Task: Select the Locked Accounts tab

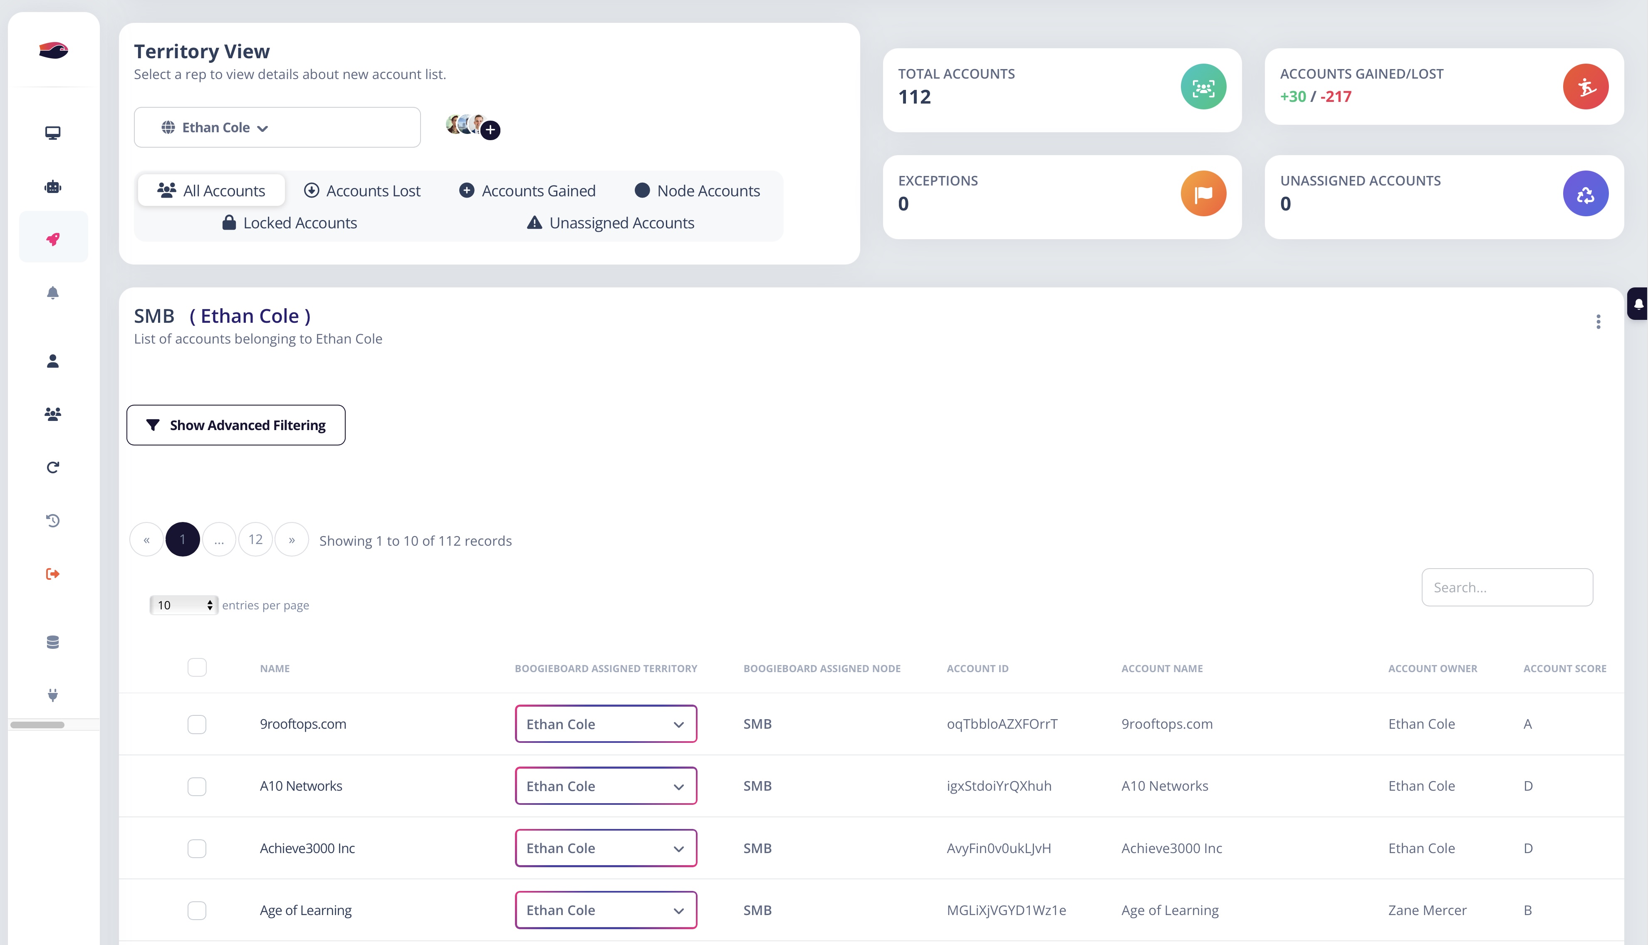Action: click(290, 223)
